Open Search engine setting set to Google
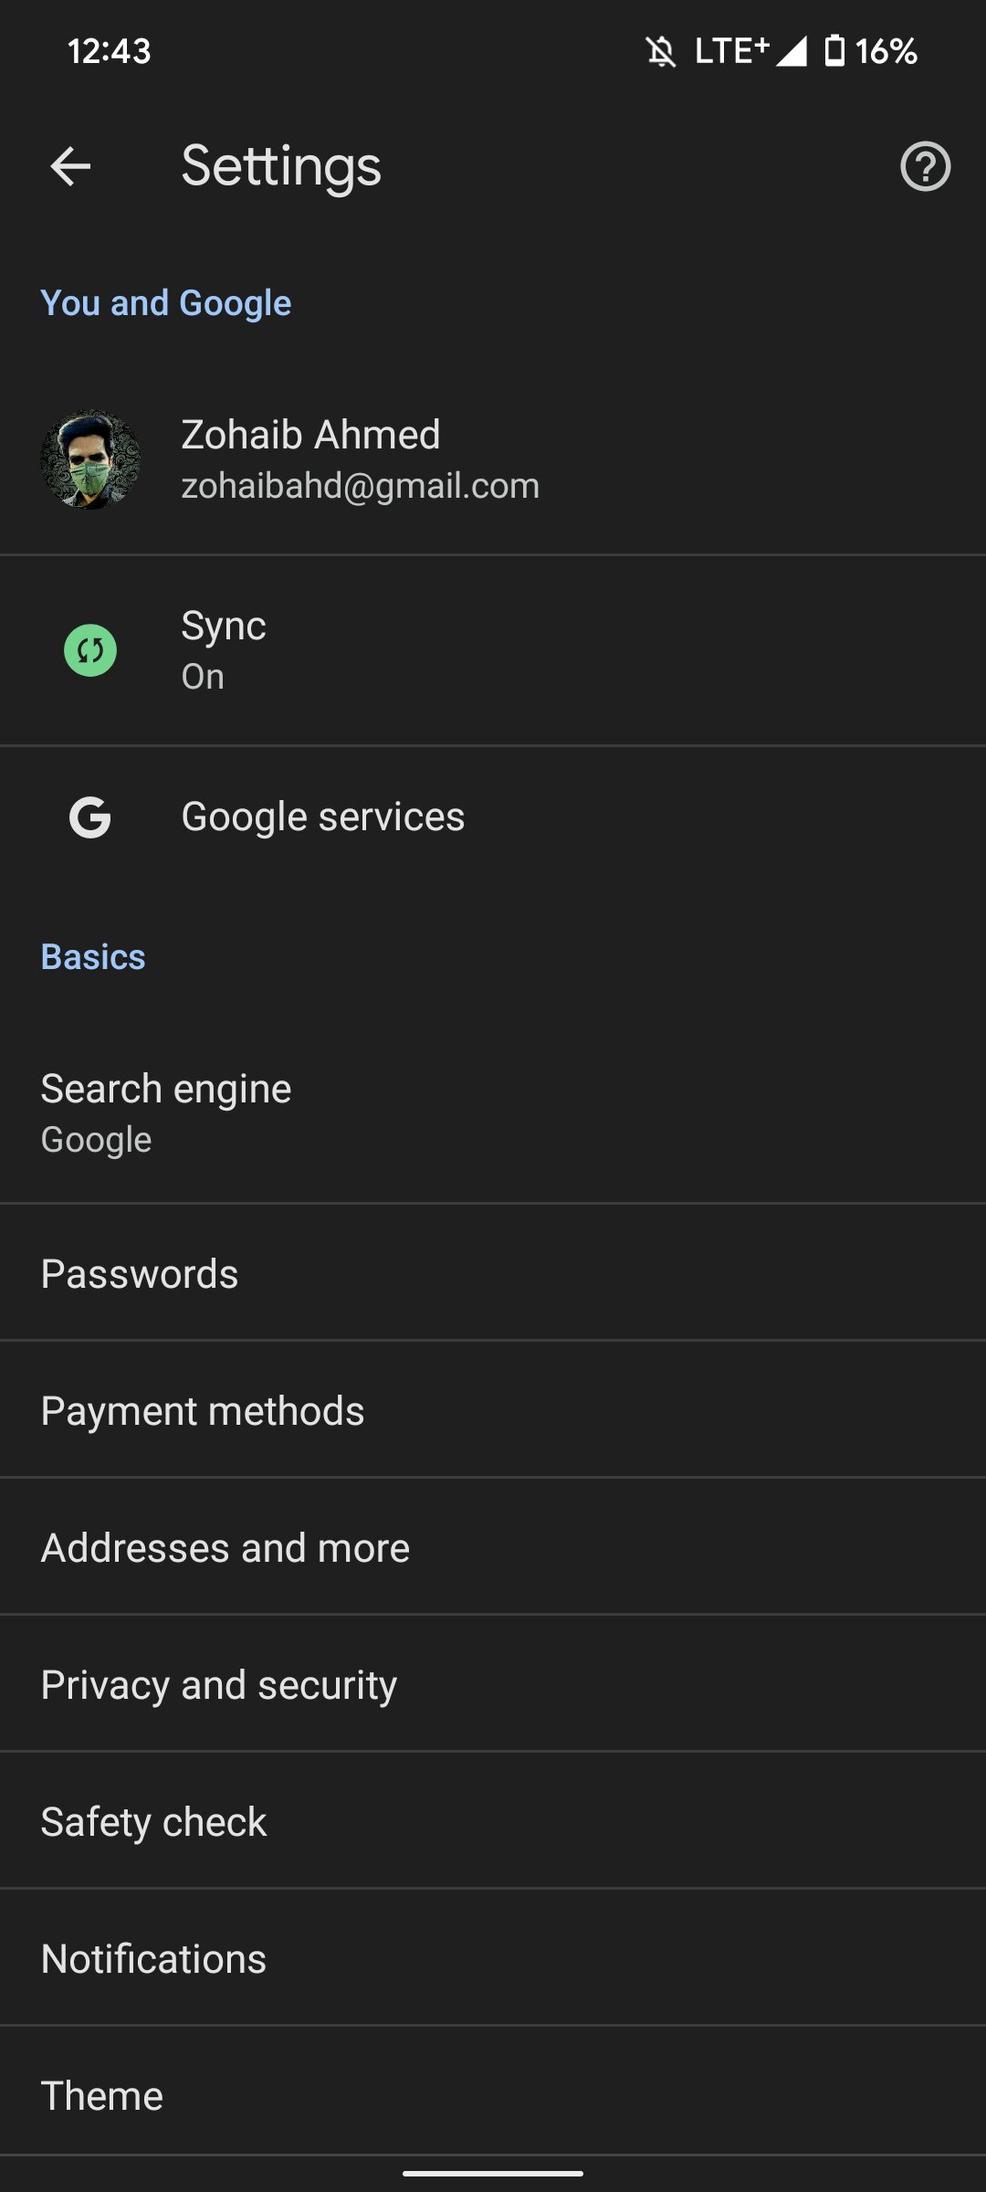Viewport: 986px width, 2192px height. tap(493, 1113)
